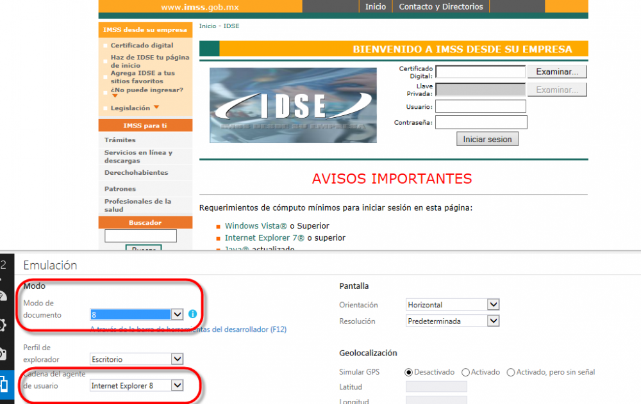
Task: Open the Patrones menu item
Action: point(120,189)
